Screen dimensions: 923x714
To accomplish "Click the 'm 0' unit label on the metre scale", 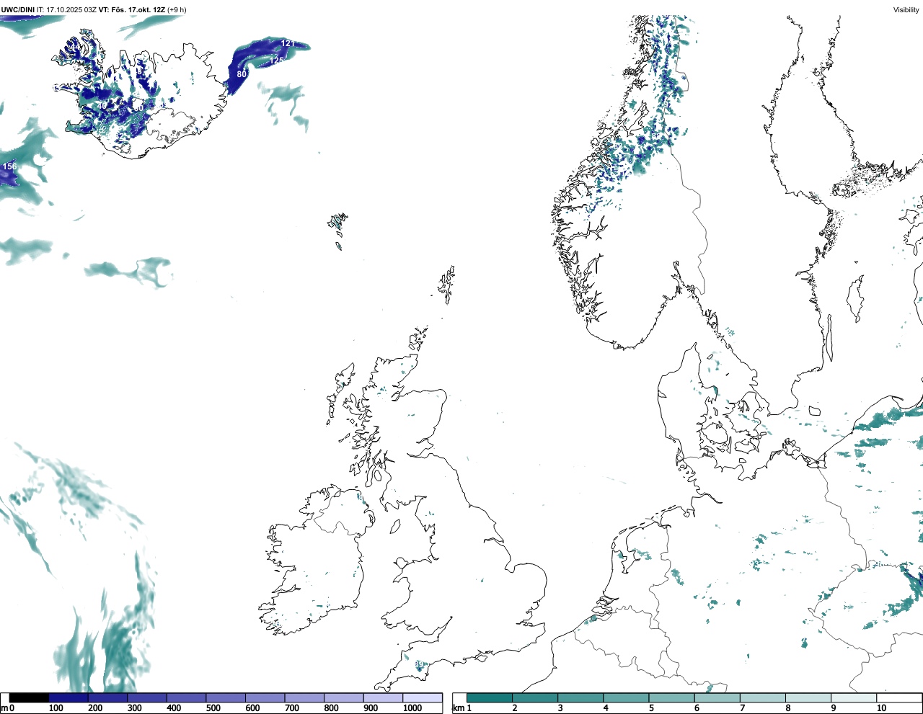I will (7, 708).
